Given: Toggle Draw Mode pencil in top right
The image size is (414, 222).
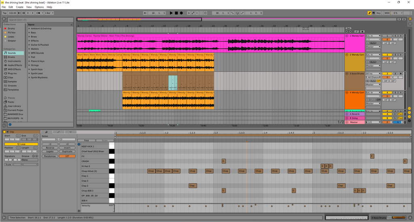Looking at the screenshot, I should pos(369,13).
